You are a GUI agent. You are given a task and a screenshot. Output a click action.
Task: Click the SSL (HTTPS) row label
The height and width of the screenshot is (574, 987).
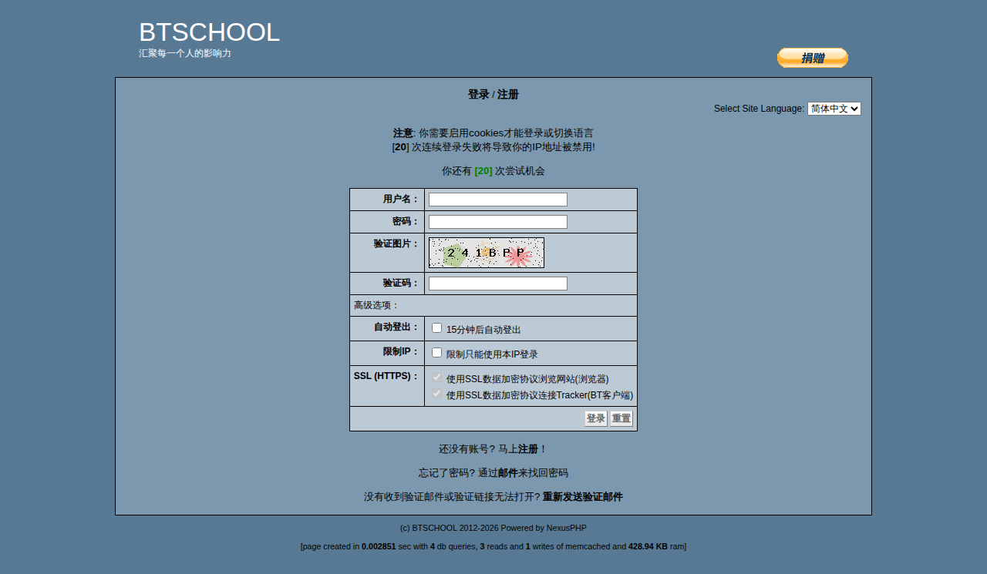[x=386, y=376]
